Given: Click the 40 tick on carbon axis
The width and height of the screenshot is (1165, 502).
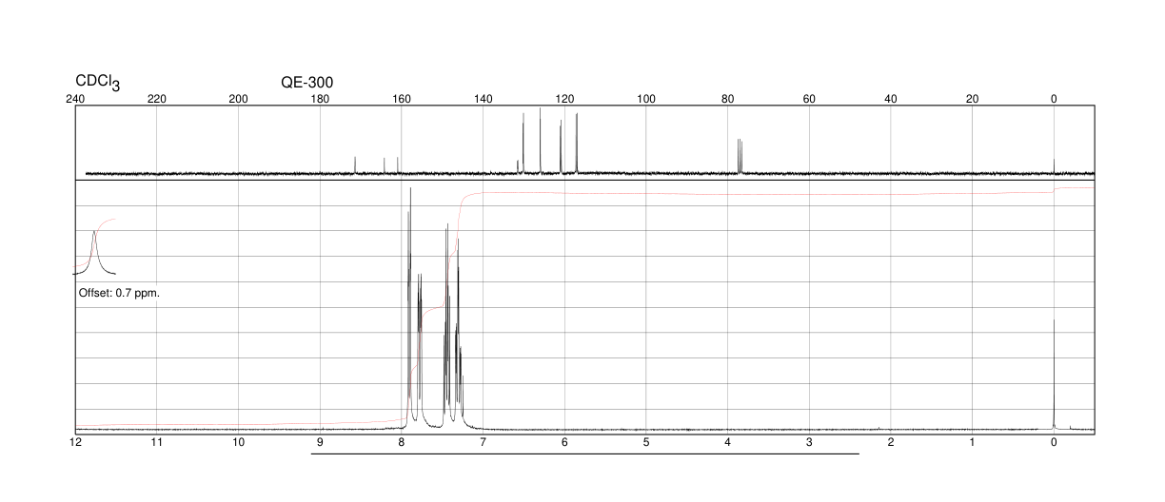Looking at the screenshot, I should coord(891,99).
